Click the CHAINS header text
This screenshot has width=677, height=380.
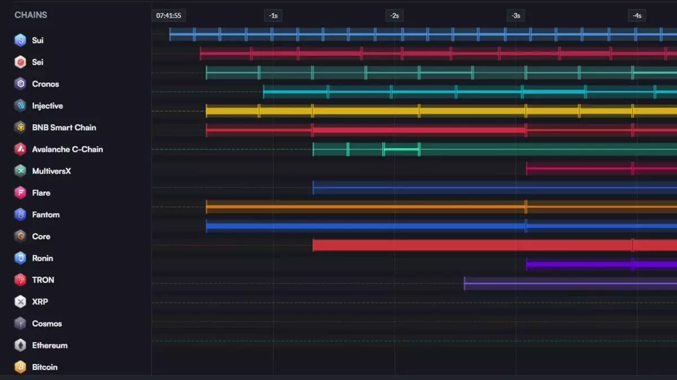(x=31, y=15)
